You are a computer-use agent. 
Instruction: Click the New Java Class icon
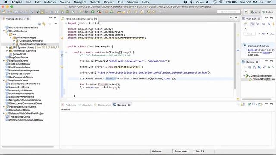pos(111,12)
